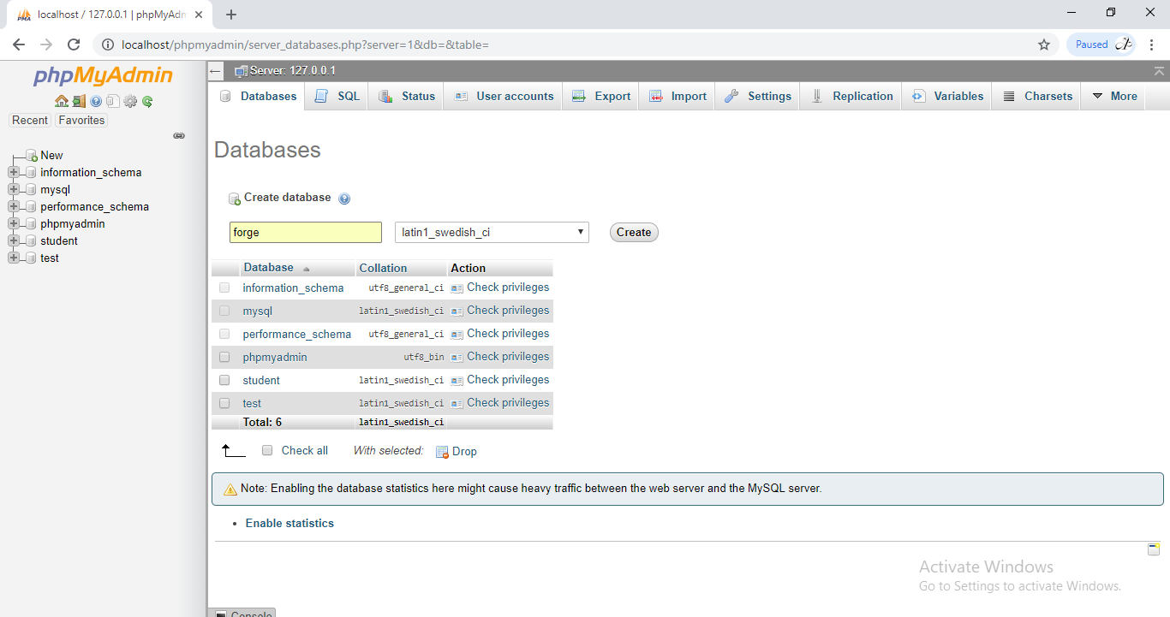Click the small window icon near bottom right
Image resolution: width=1170 pixels, height=617 pixels.
1154,549
